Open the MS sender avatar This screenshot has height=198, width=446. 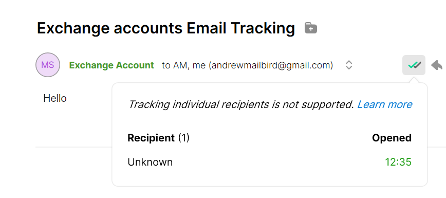48,65
